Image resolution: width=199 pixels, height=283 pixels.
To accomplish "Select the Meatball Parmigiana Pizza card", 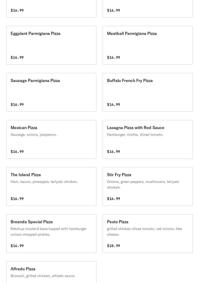I will 148,45.
